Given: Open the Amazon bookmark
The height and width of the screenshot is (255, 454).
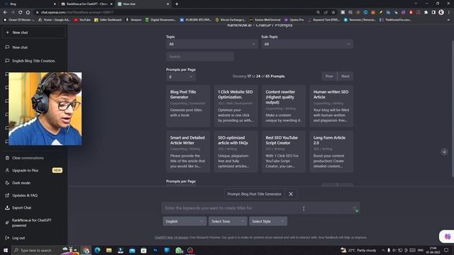Looking at the screenshot, I should tap(133, 20).
